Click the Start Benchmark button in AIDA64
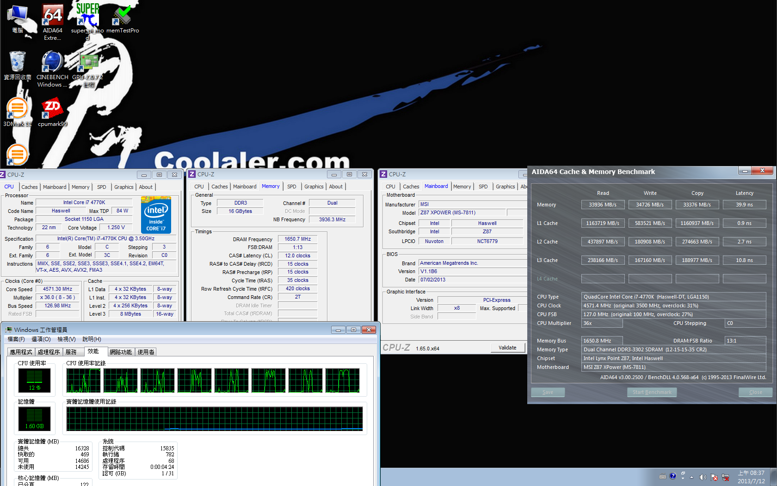Image resolution: width=777 pixels, height=486 pixels. coord(652,392)
